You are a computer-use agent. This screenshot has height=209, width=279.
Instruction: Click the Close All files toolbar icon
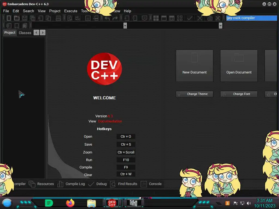[48, 18]
